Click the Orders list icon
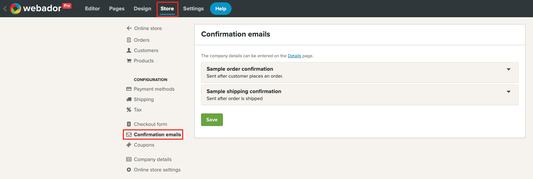 tap(129, 40)
